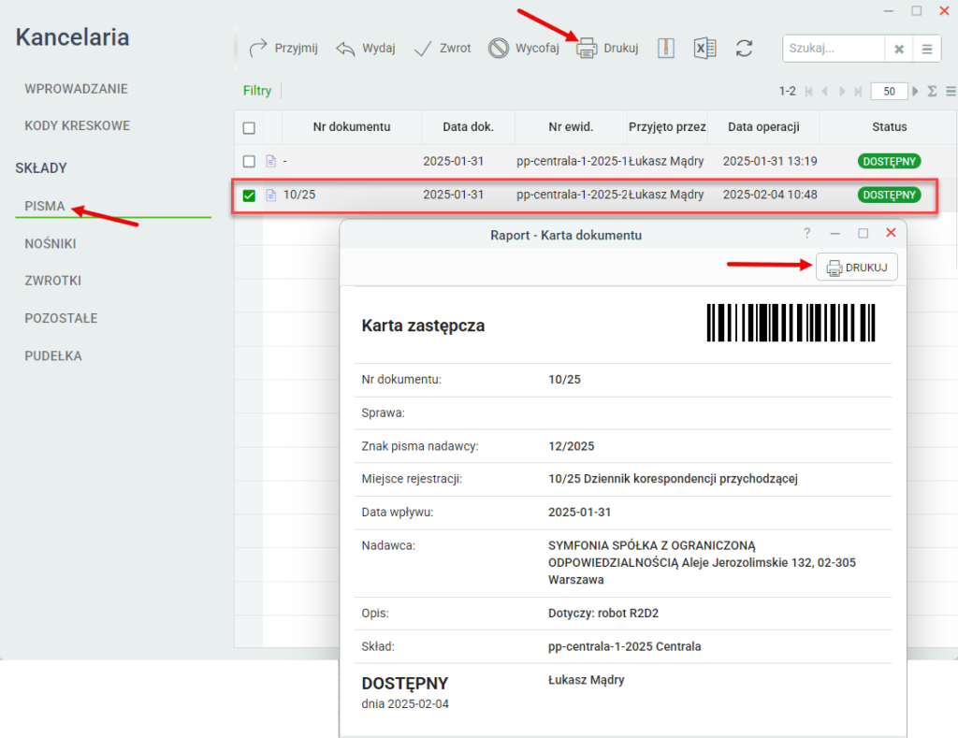Edit page size field showing 50
Viewport: 958px width, 738px height.
tap(889, 91)
